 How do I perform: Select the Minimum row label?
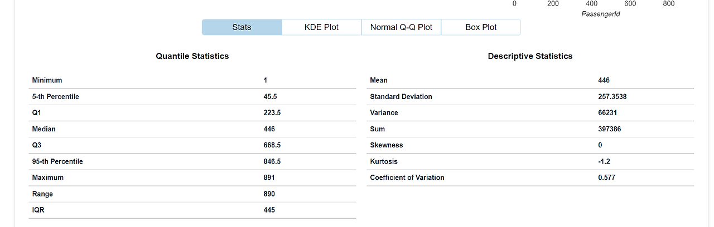click(47, 81)
